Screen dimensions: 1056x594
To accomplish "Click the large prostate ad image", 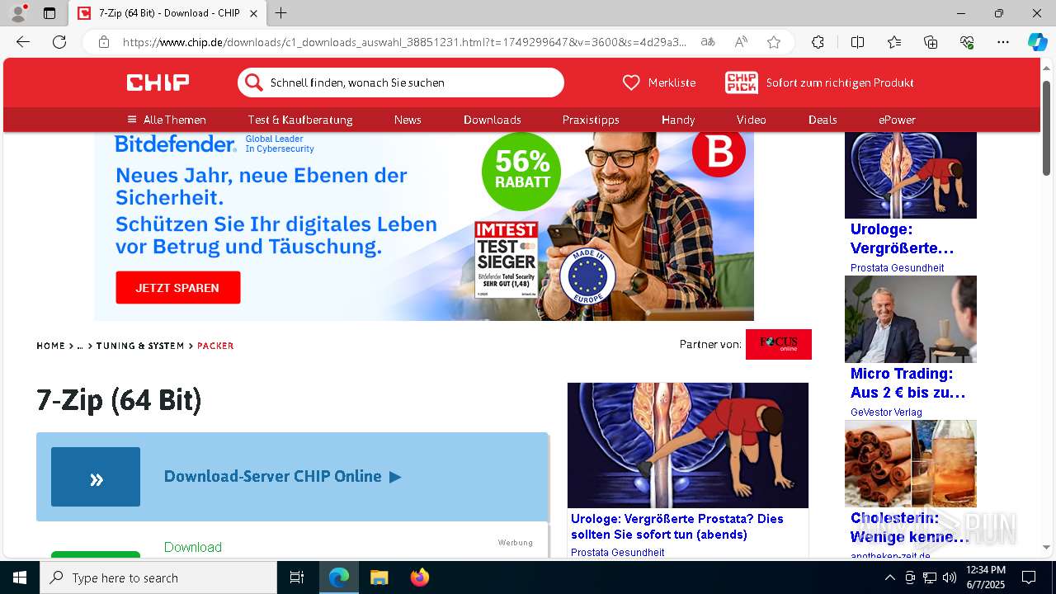I will [x=688, y=445].
